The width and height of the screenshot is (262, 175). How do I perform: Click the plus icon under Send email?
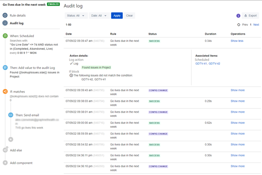tap(11, 139)
